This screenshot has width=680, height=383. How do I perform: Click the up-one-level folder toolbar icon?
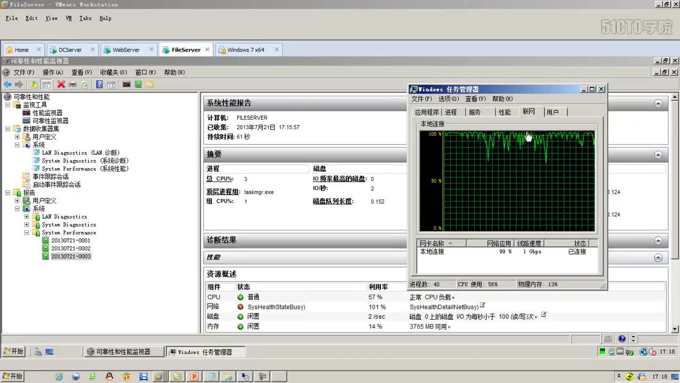(35, 85)
